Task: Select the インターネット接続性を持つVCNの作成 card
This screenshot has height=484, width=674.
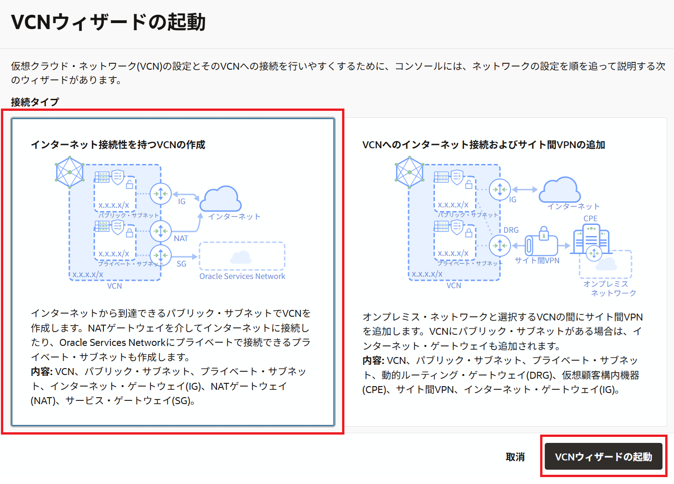Action: (173, 272)
